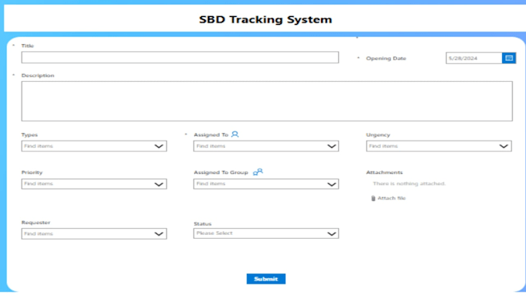Open the Status Please Select dropdown

266,233
